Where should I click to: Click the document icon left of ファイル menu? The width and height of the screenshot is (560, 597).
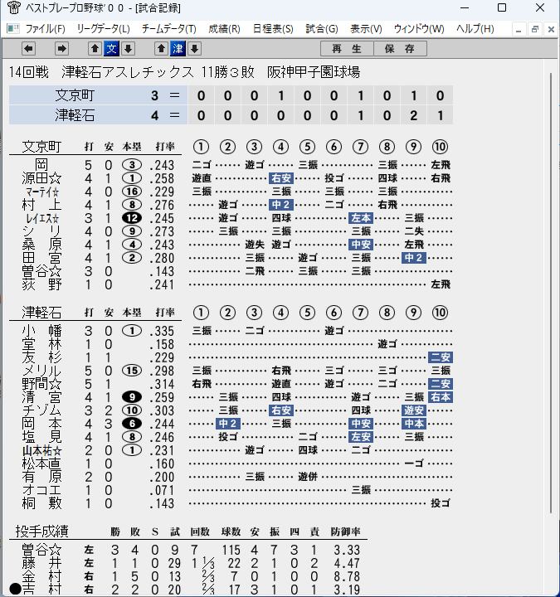(x=13, y=28)
